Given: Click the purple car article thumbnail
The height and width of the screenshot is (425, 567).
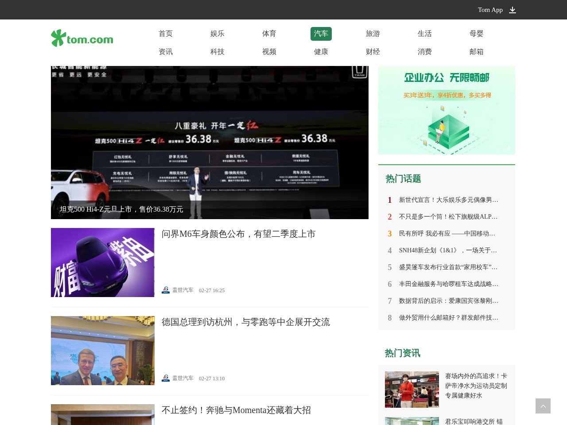Looking at the screenshot, I should click(x=103, y=263).
